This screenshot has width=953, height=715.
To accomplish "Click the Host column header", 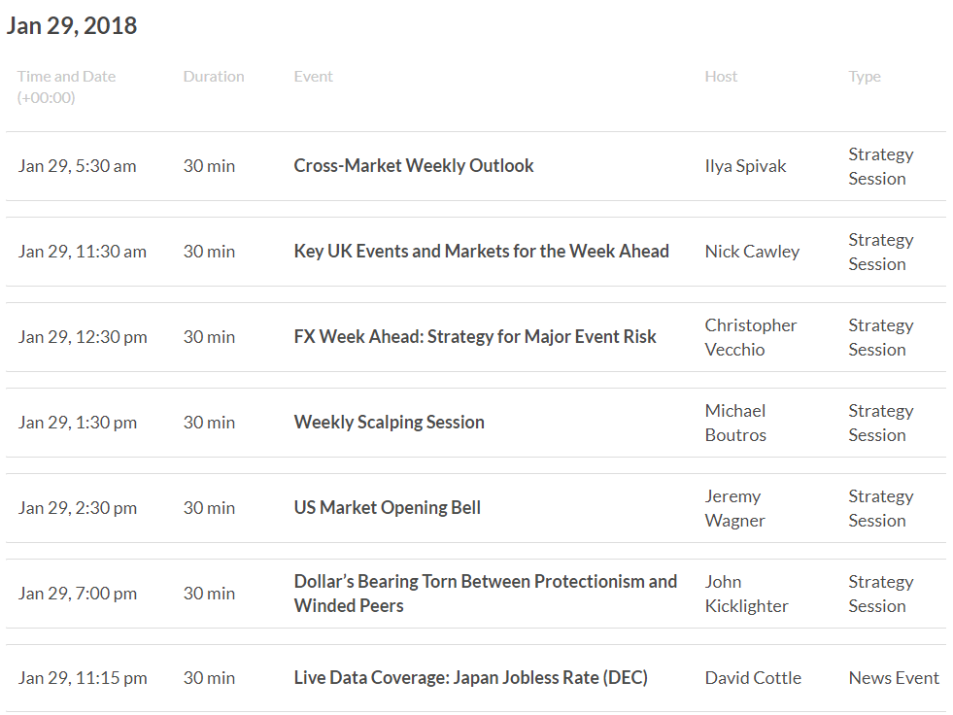I will coord(721,77).
